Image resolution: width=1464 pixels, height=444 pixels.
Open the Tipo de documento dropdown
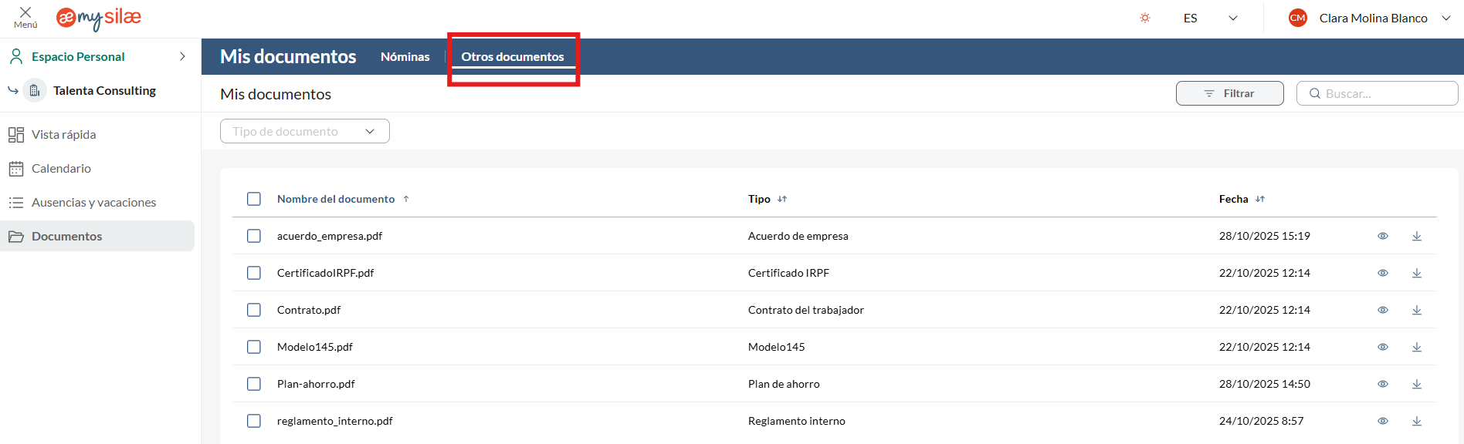(x=304, y=131)
